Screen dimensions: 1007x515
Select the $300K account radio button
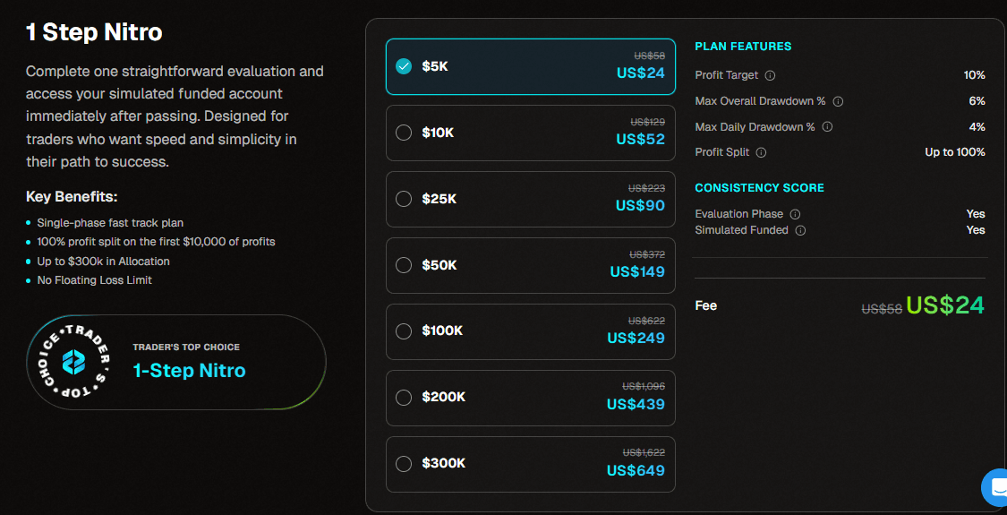point(404,464)
